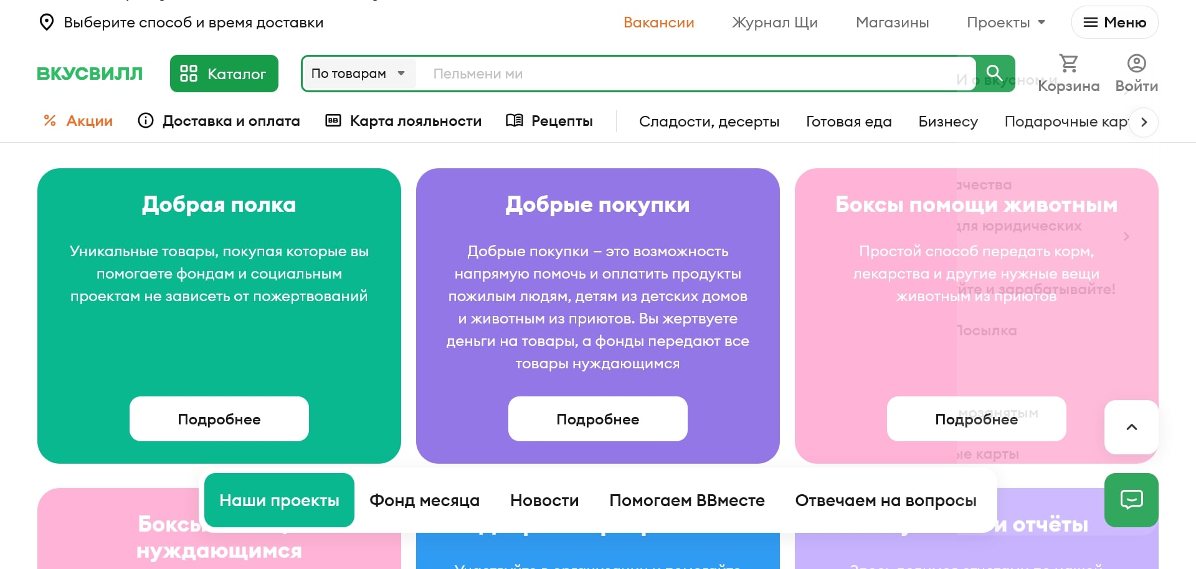Open the chat support bubble
1196x569 pixels.
(x=1131, y=500)
